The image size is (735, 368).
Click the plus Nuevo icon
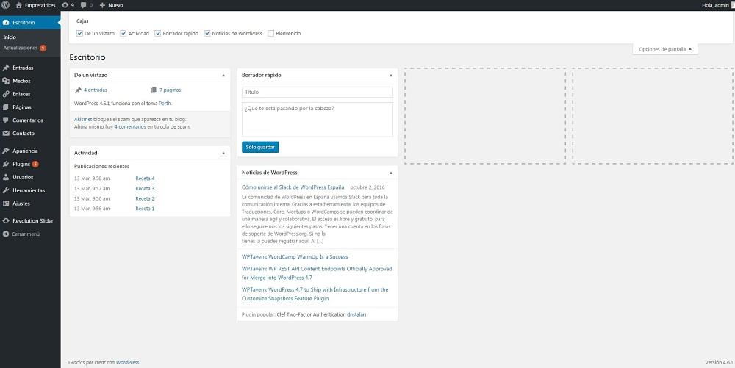pyautogui.click(x=102, y=5)
